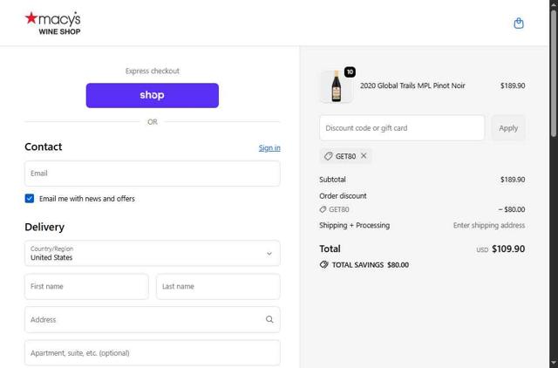Open the shopping bag cart icon
Image resolution: width=558 pixels, height=368 pixels.
tap(519, 24)
